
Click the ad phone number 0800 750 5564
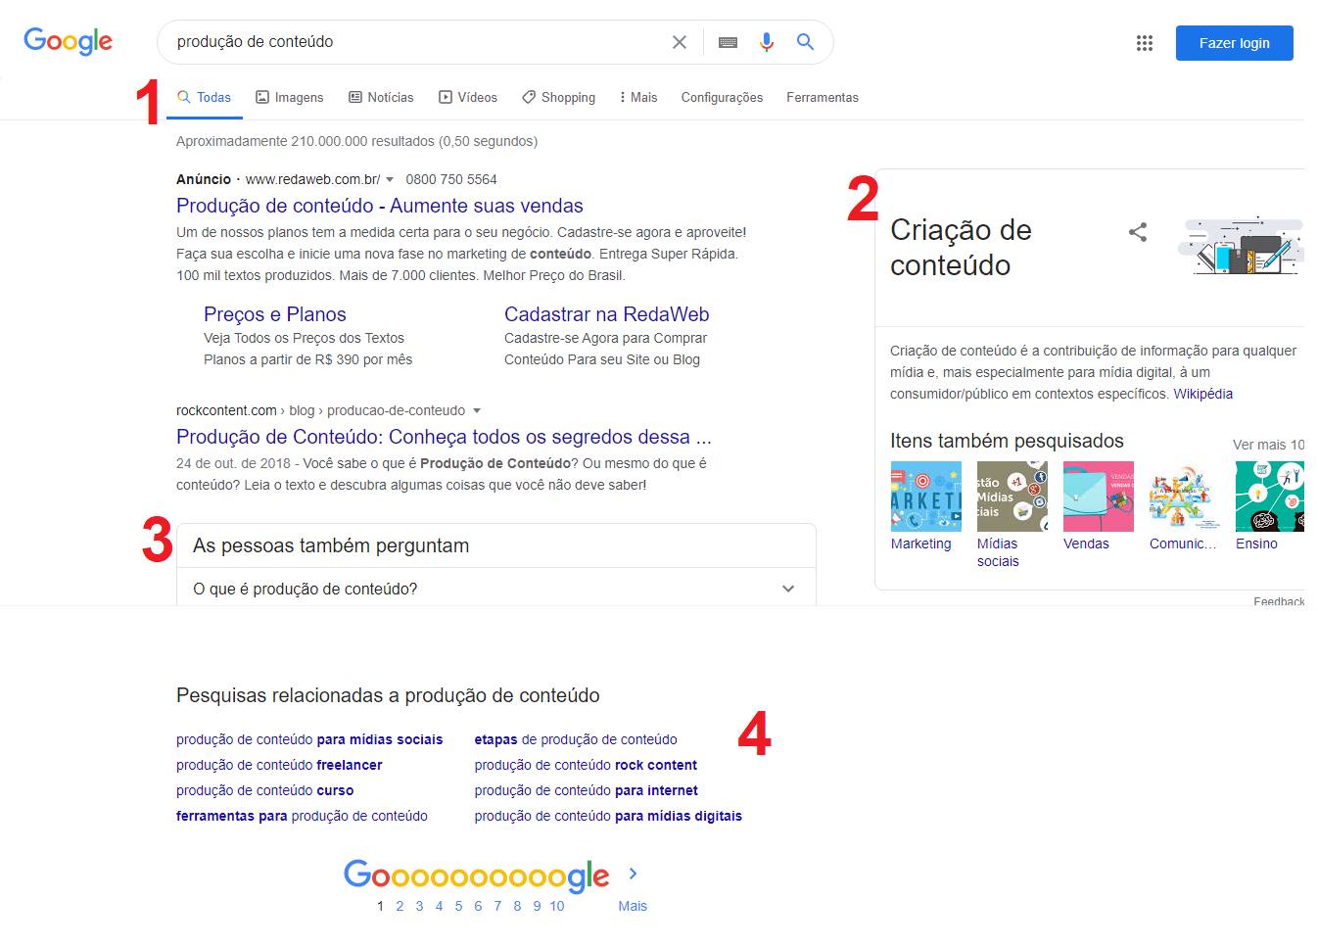click(451, 179)
